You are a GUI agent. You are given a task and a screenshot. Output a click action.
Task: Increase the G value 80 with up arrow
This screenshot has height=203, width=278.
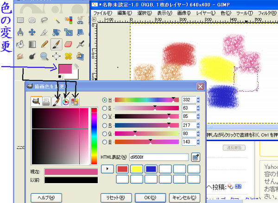pyautogui.click(x=198, y=132)
